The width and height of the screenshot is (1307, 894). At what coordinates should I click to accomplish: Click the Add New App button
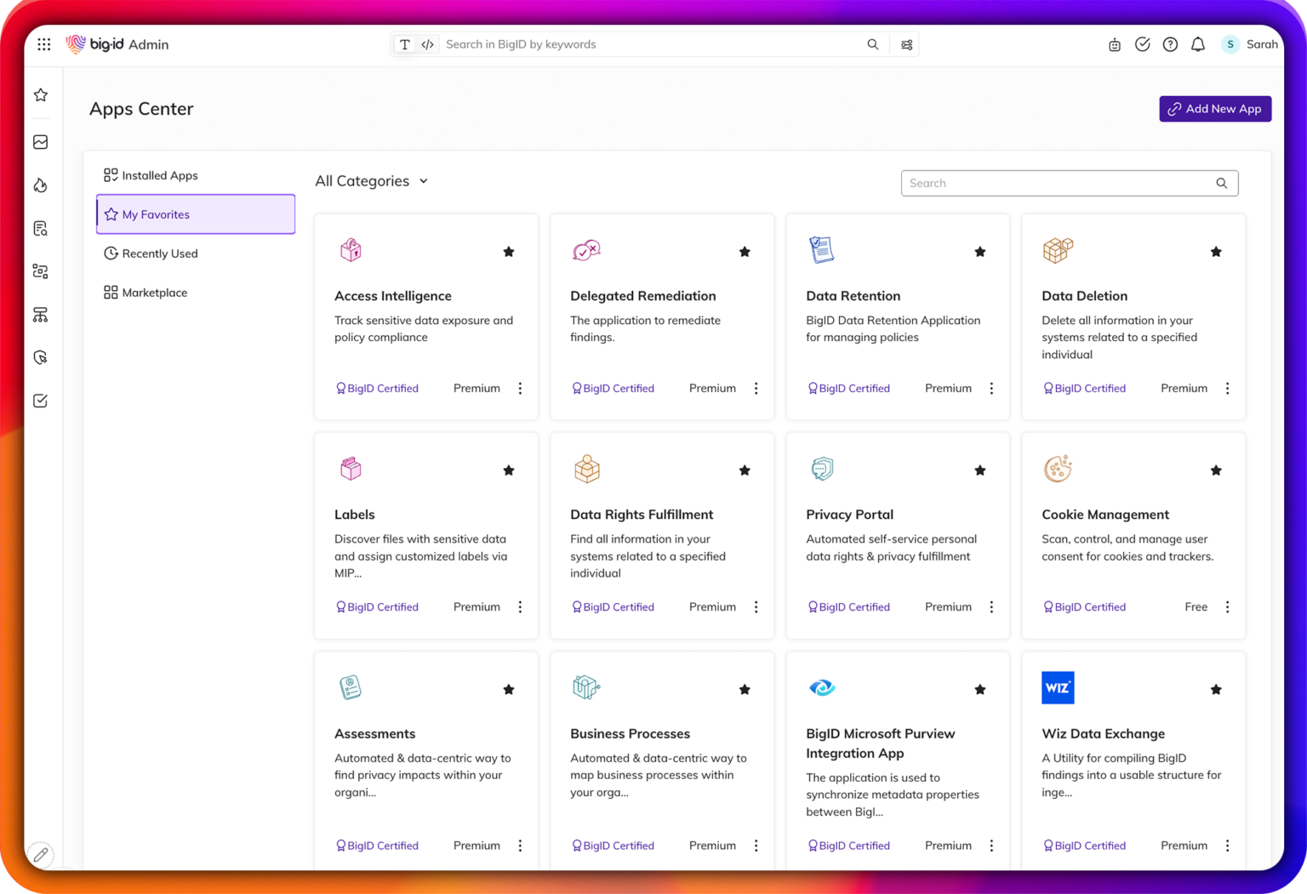point(1215,109)
